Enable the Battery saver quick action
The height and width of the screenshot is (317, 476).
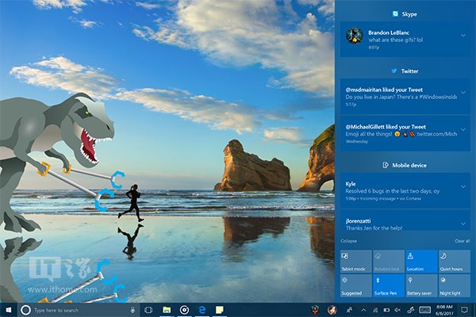click(x=421, y=285)
